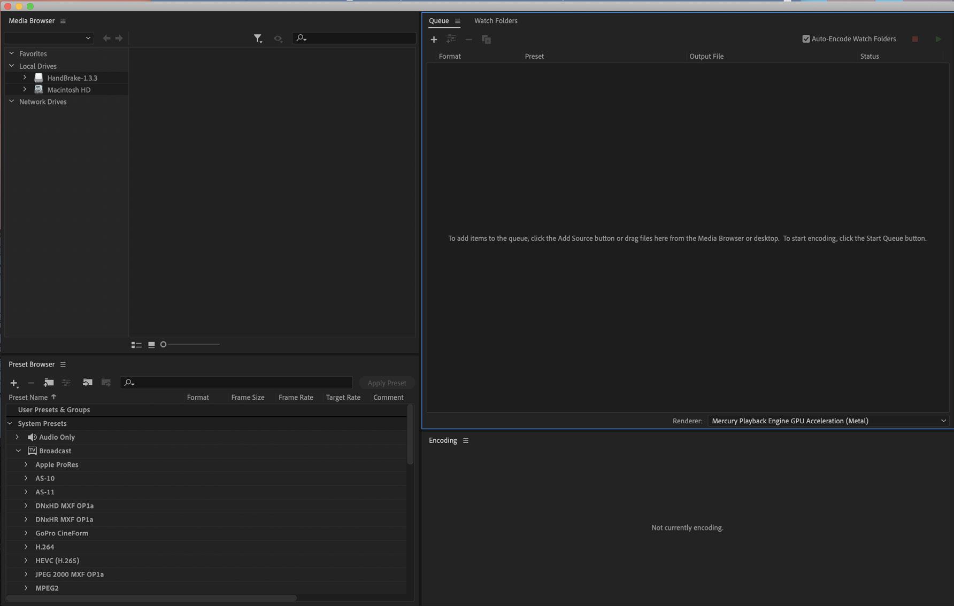
Task: Collapse the Broadcast preset group
Action: [x=18, y=450]
